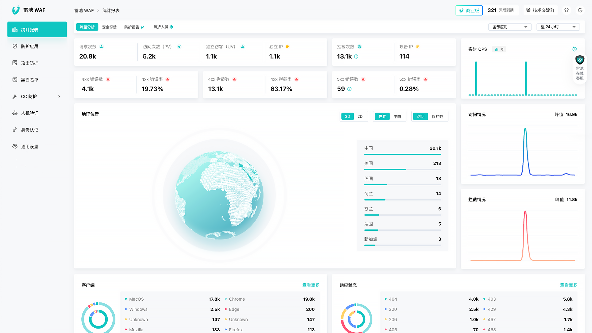This screenshot has height=333, width=592.
Task: Open 身份认证 in the sidebar
Action: (30, 130)
